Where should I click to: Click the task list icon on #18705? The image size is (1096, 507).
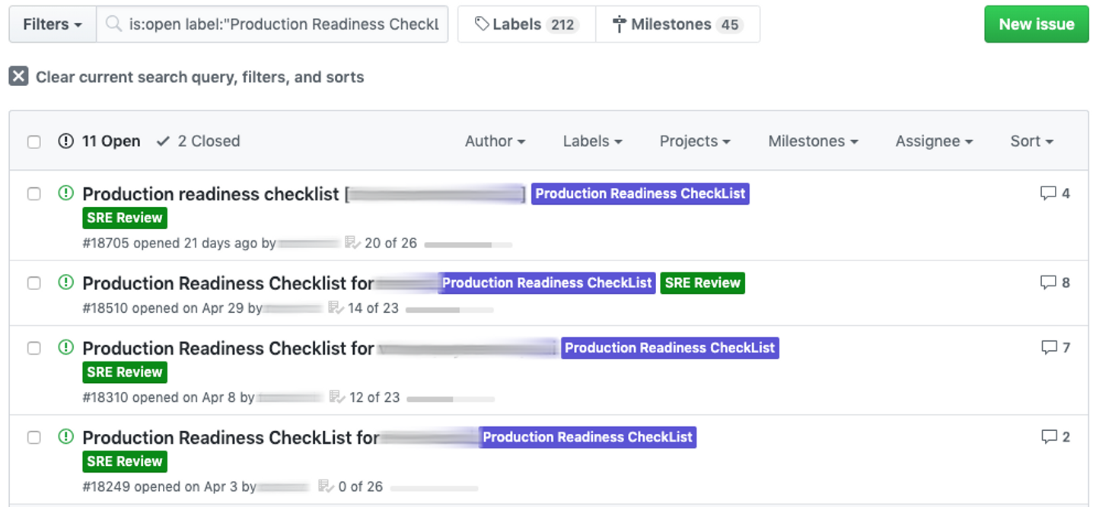click(x=352, y=243)
